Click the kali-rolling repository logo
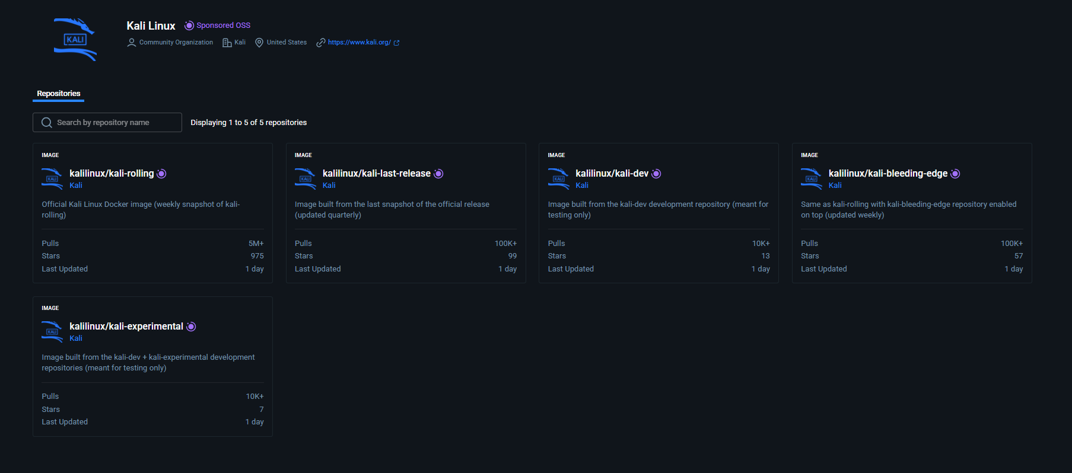Screen dimensions: 1072x473 [52, 178]
